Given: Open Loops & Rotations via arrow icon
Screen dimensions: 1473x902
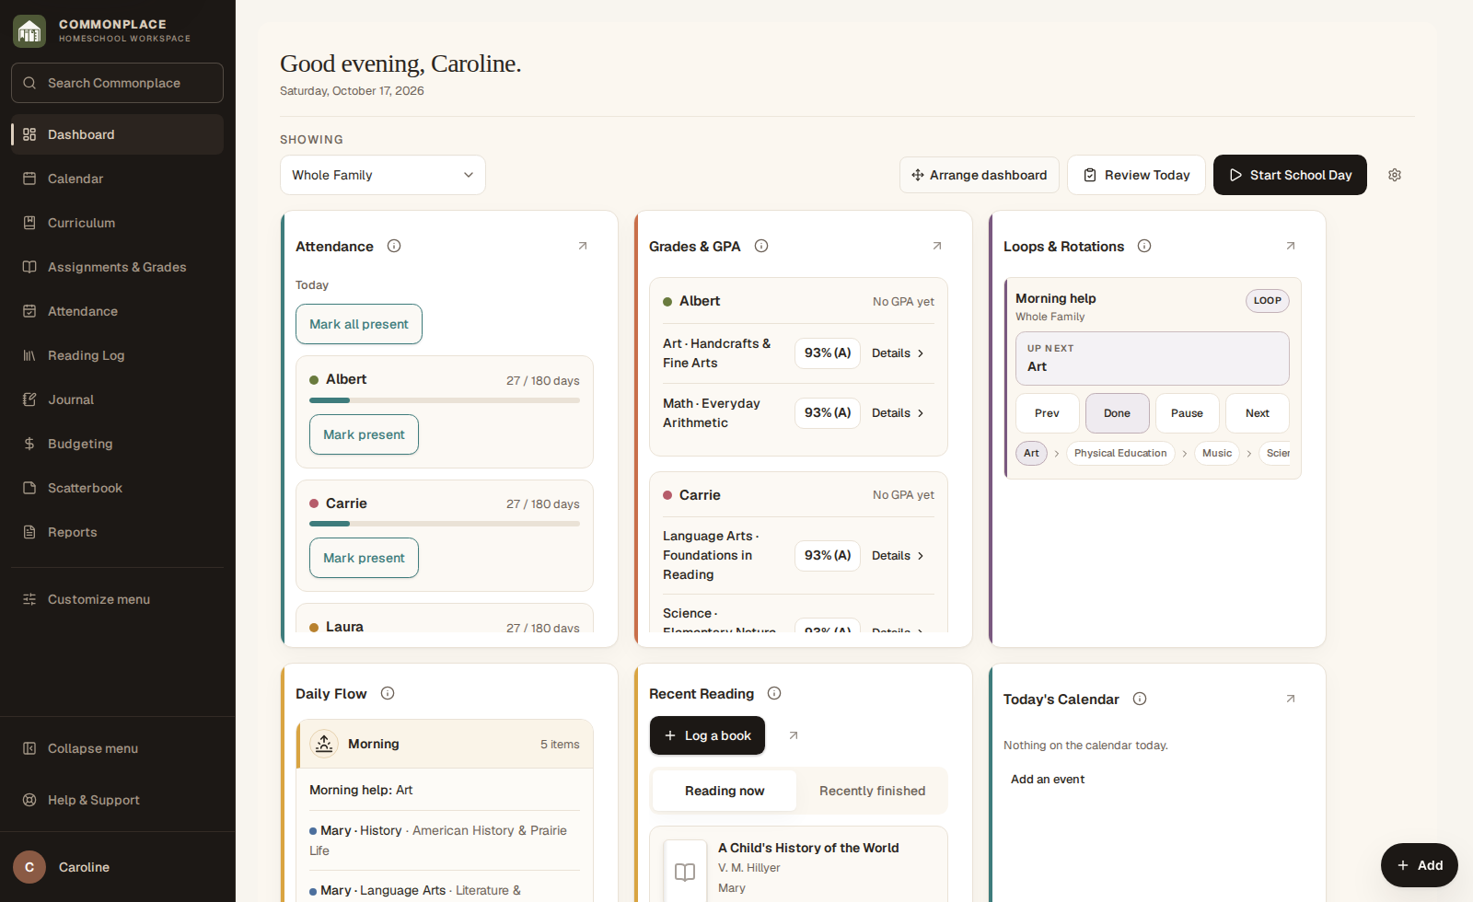Looking at the screenshot, I should [x=1291, y=246].
